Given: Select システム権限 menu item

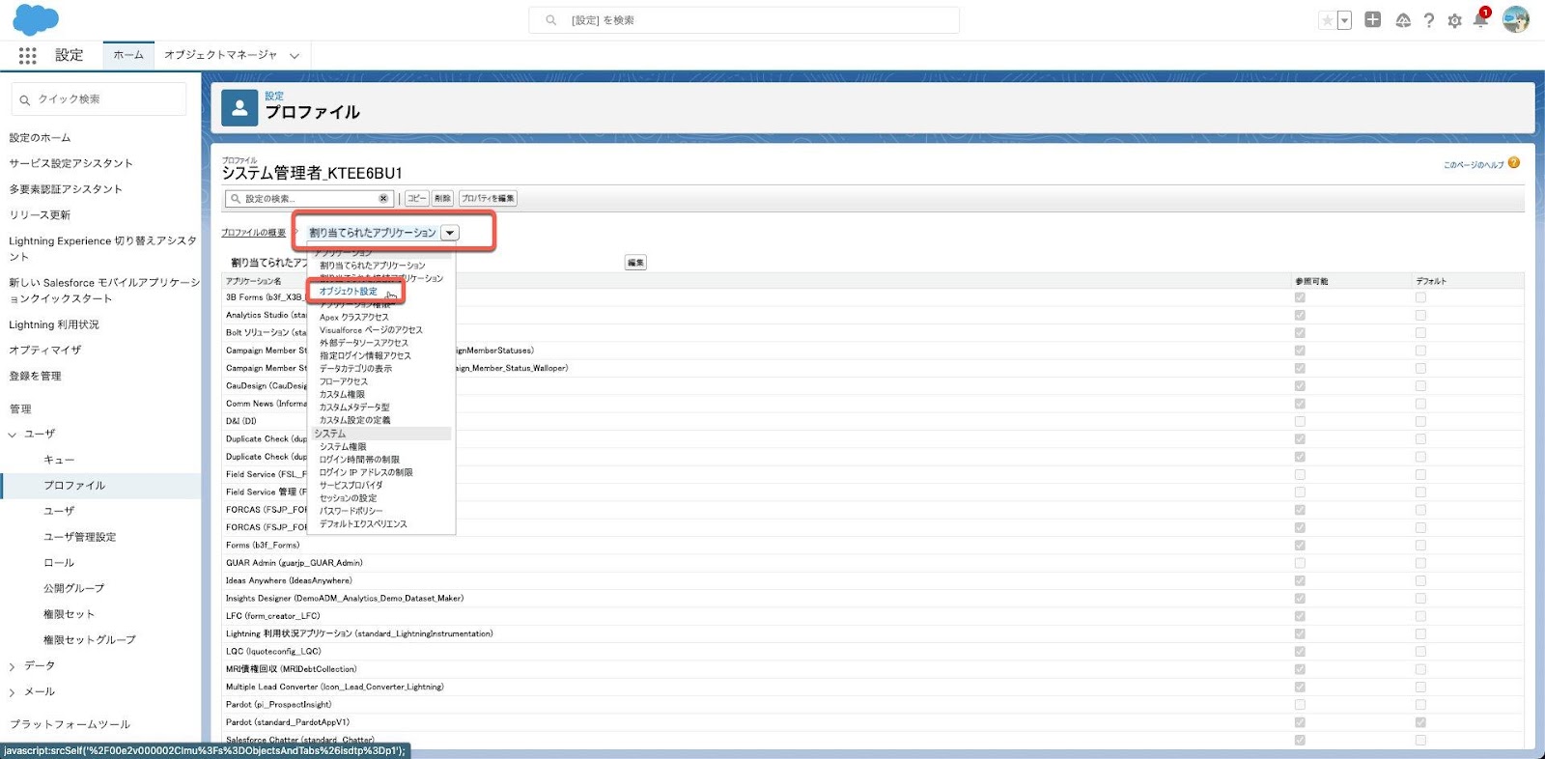Looking at the screenshot, I should (x=343, y=446).
